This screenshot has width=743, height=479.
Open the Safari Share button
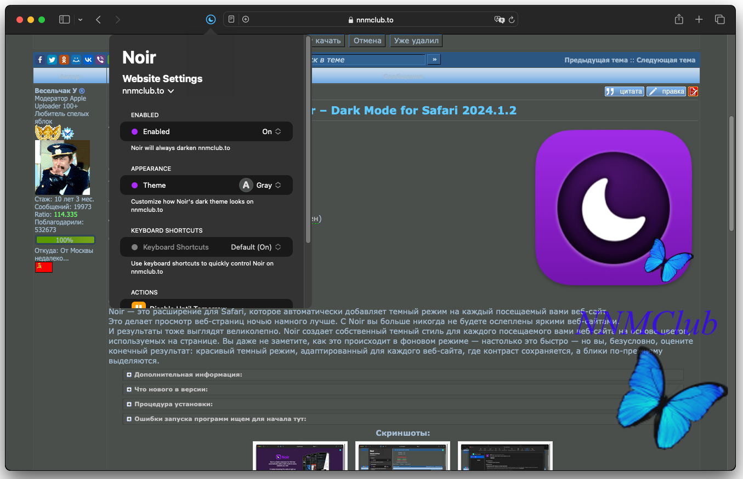679,19
